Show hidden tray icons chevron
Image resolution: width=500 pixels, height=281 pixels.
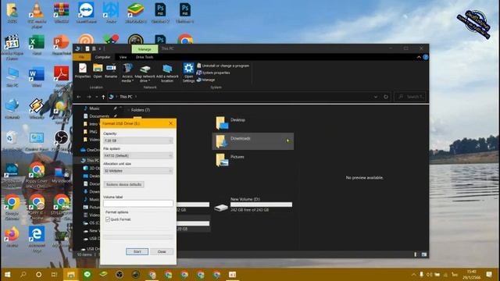(413, 274)
